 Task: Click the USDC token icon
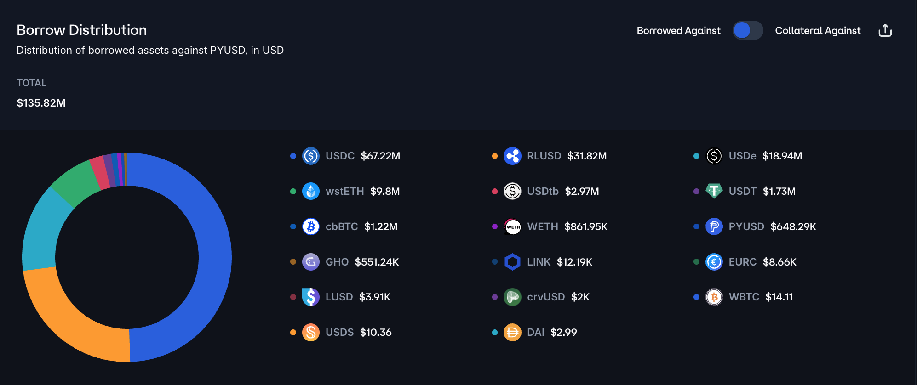pyautogui.click(x=311, y=156)
